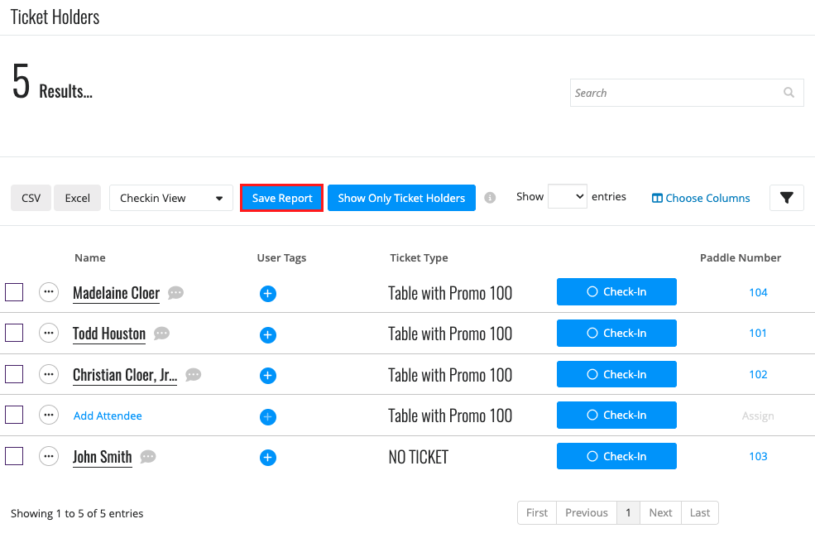Select Todd Houston's row checkbox
Viewport: 815px width, 538px height.
(14, 333)
